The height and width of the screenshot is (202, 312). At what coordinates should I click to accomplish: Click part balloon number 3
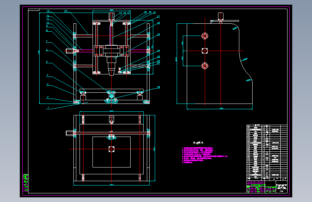(48, 84)
